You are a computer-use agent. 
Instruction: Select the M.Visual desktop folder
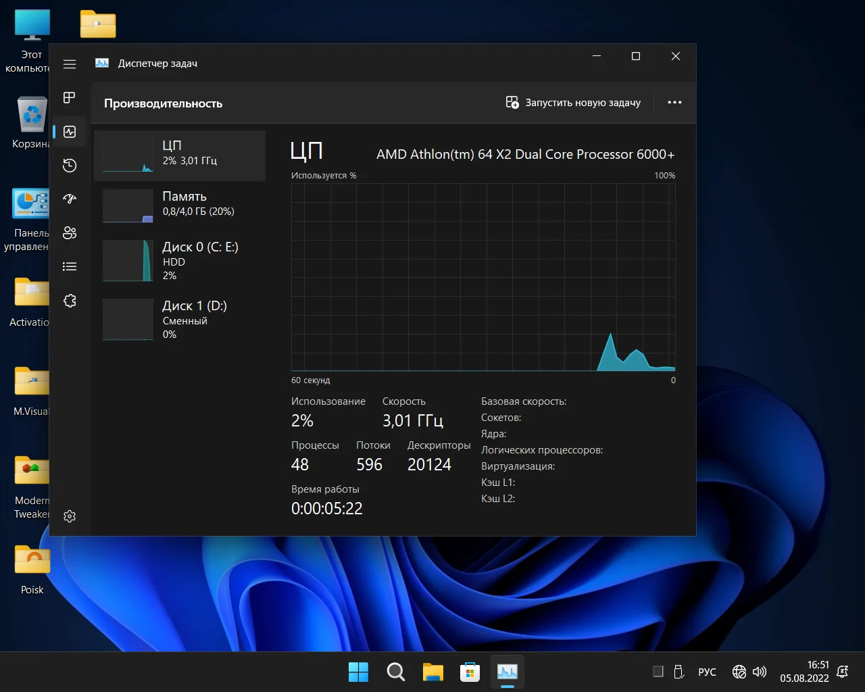click(31, 391)
